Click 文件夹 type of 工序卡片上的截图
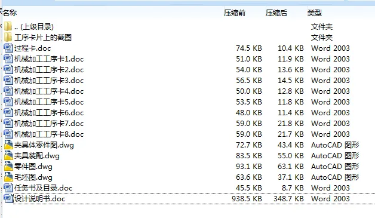375x218 pixels. 322,38
